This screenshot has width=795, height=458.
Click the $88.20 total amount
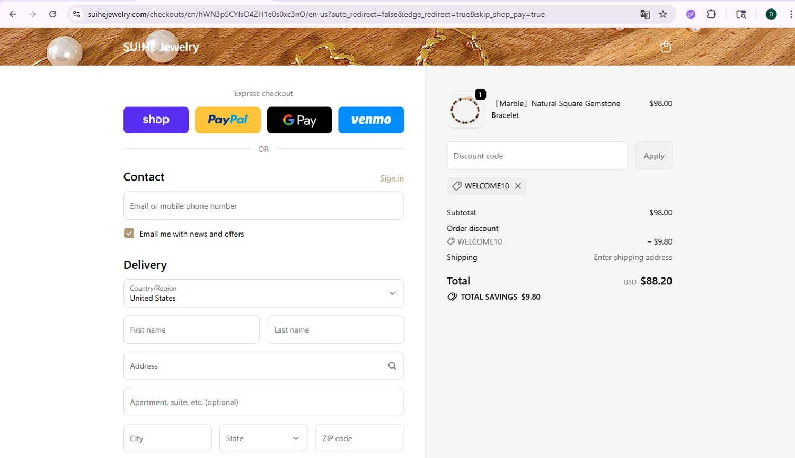point(656,281)
